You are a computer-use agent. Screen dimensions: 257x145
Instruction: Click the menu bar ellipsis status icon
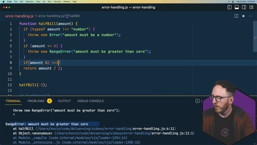(x=229, y=2)
